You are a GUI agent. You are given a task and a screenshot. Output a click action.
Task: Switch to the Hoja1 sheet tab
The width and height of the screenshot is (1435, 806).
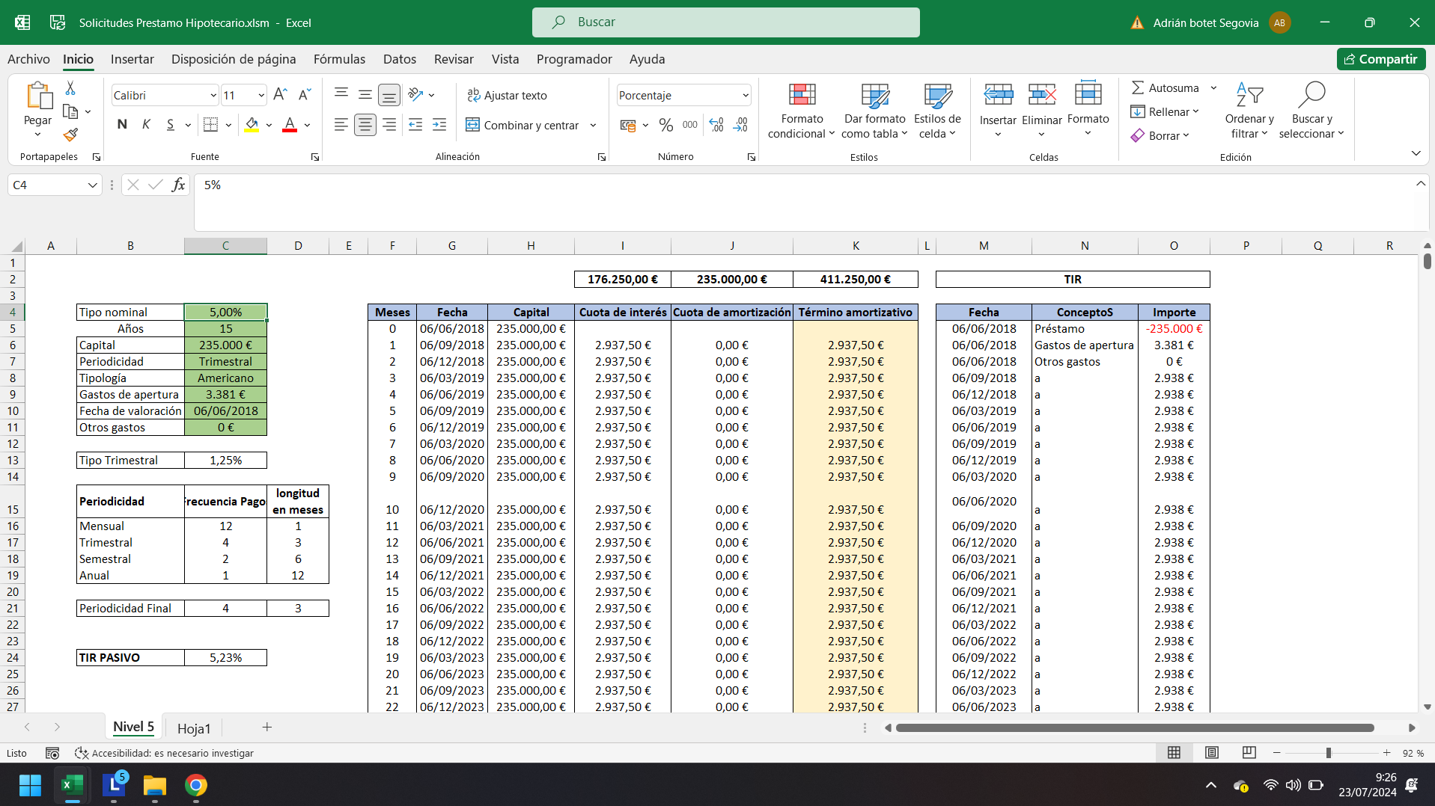[x=194, y=727]
